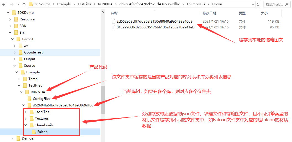This screenshot has height=142, width=292.
Task: Sort files by 修改日期 column
Action: pyautogui.click(x=210, y=13)
